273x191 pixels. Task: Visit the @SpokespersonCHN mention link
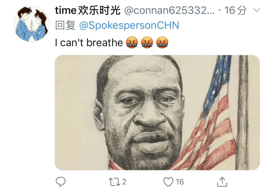pyautogui.click(x=129, y=25)
